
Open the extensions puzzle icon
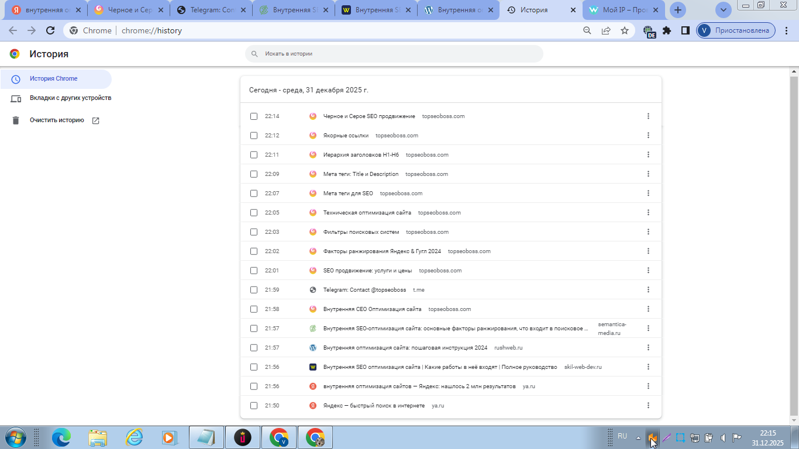click(667, 30)
